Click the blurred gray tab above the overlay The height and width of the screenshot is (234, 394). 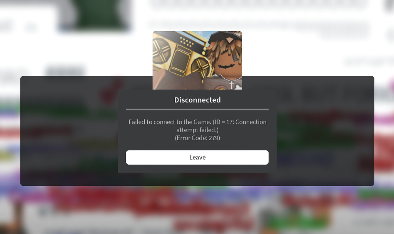click(x=65, y=71)
